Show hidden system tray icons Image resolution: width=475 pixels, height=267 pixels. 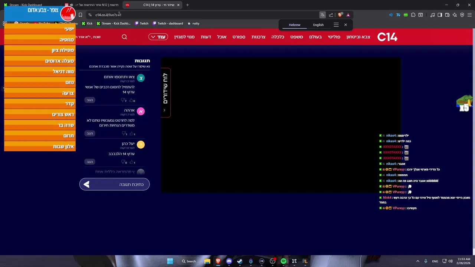pyautogui.click(x=417, y=261)
